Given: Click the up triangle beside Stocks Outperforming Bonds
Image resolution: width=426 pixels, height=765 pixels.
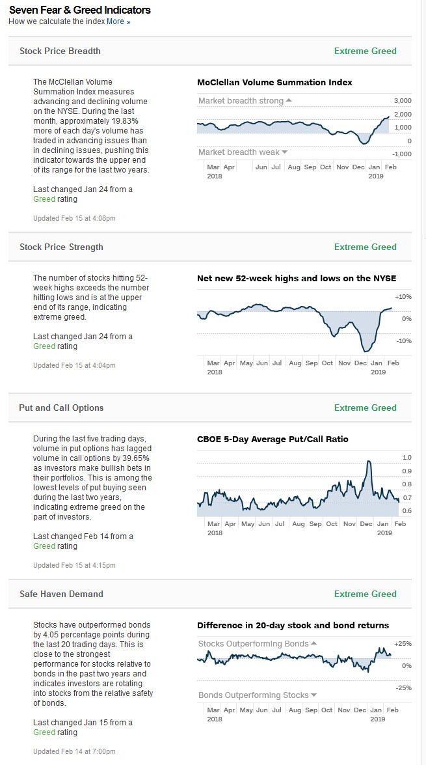Looking at the screenshot, I should (x=314, y=644).
